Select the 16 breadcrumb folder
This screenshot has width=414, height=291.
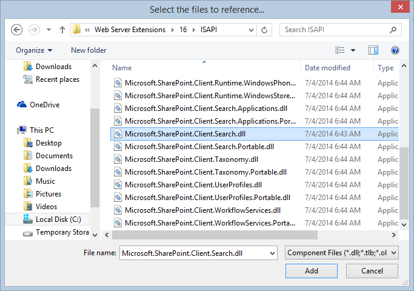183,30
